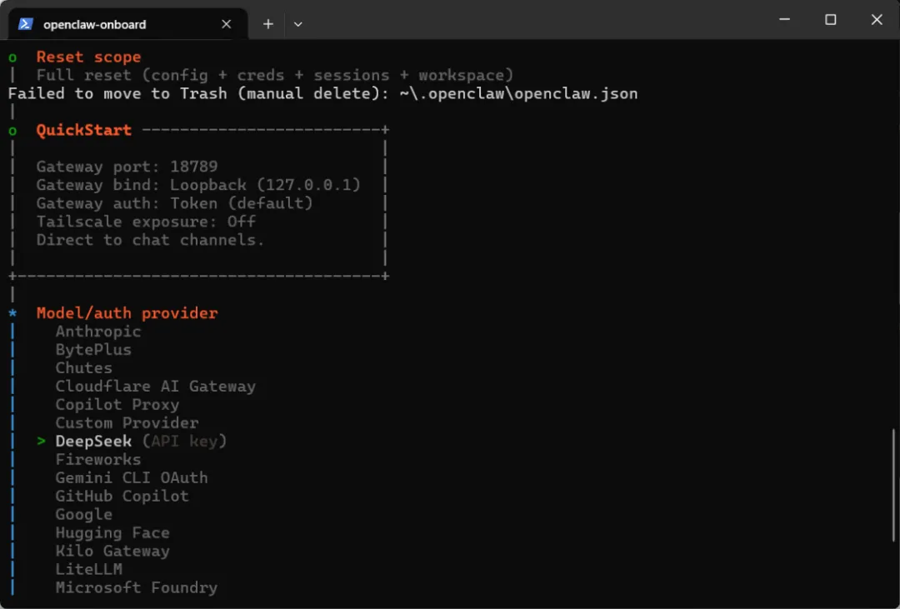Select the openclaw-onboard tab
This screenshot has width=900, height=609.
[x=127, y=24]
